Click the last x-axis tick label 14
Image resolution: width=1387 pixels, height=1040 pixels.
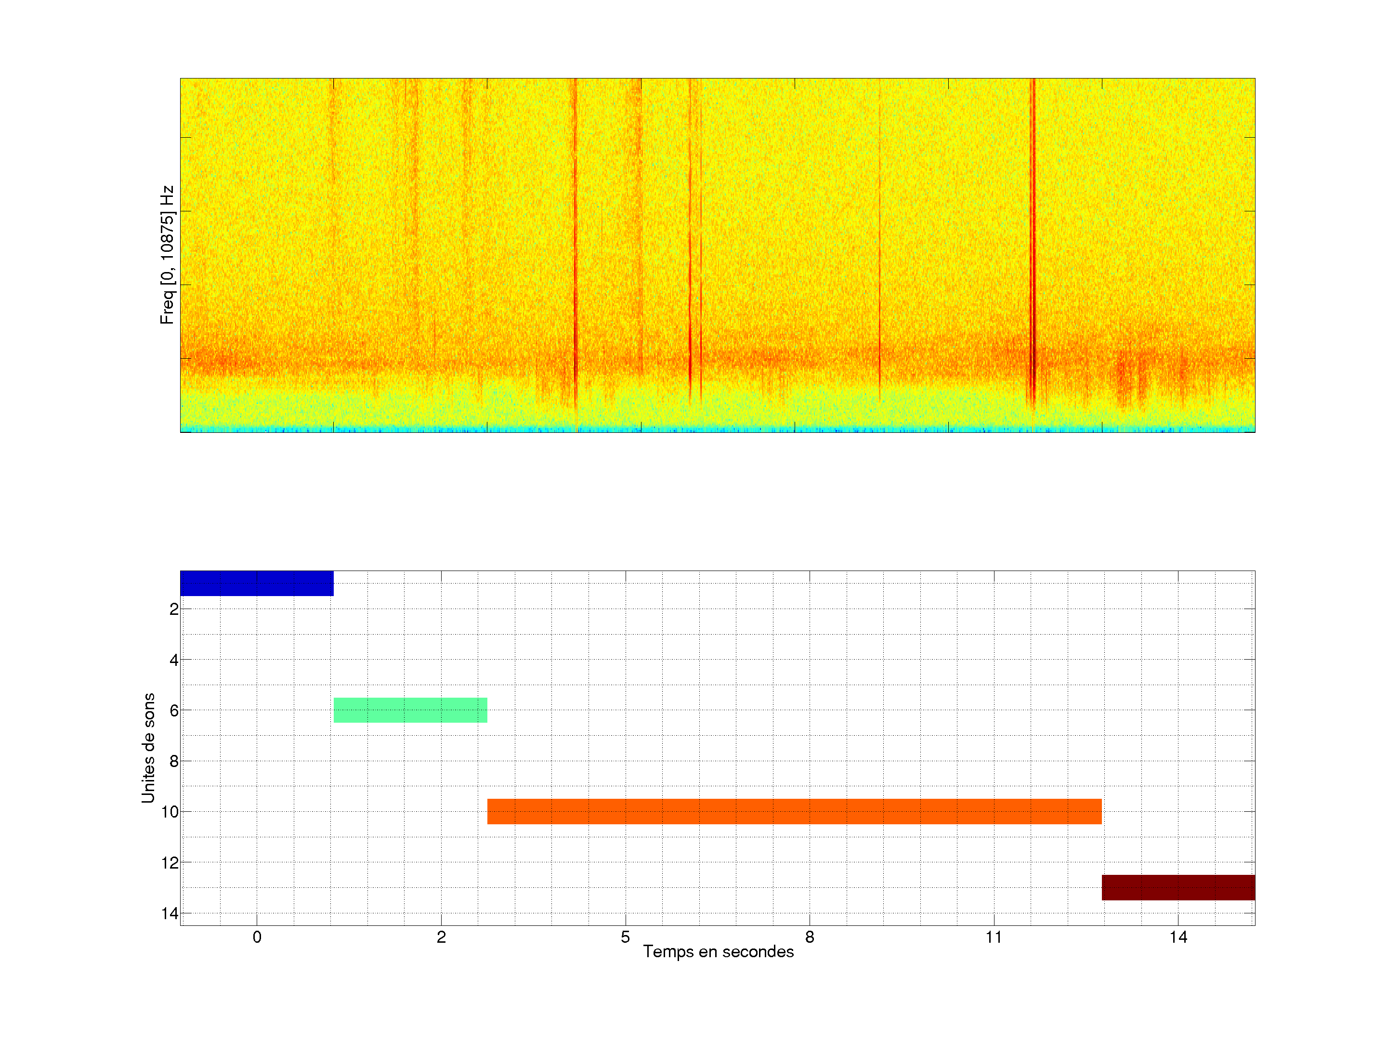pyautogui.click(x=1178, y=937)
